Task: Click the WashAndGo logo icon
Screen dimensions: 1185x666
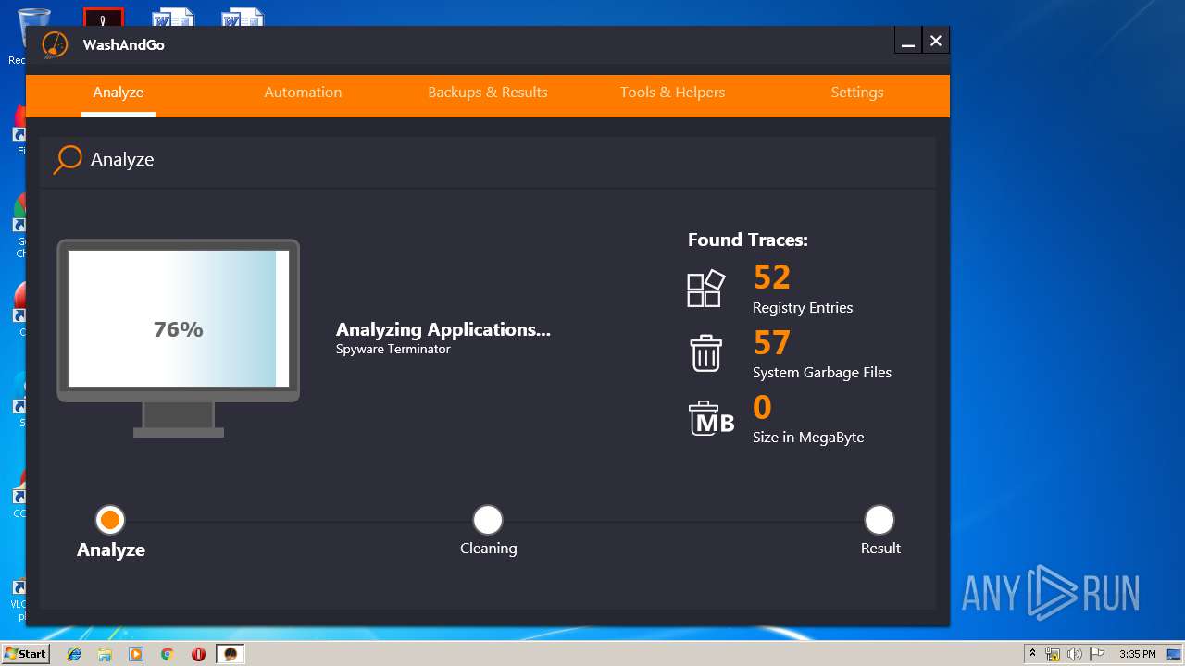Action: click(x=56, y=44)
